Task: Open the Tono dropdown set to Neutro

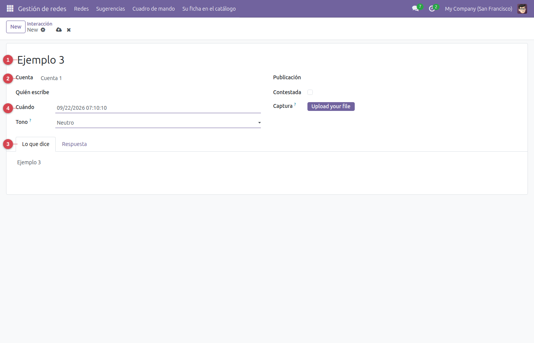Action: [158, 123]
